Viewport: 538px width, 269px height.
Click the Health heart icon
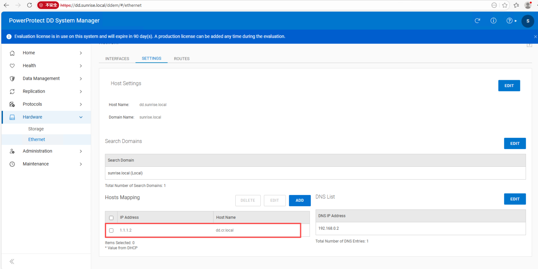click(12, 66)
